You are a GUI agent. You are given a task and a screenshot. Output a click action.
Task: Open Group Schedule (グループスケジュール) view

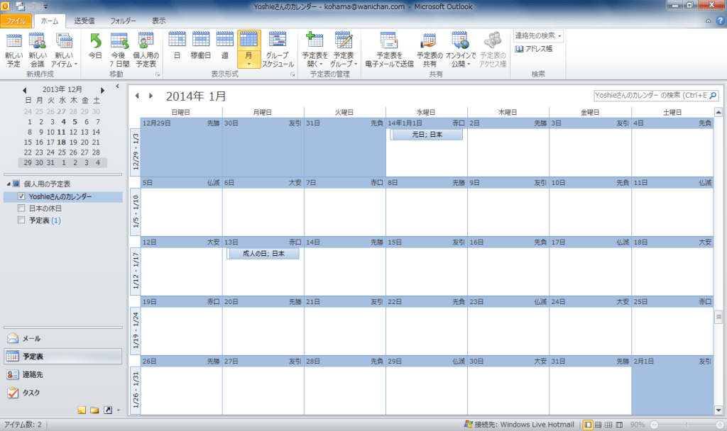tap(278, 50)
